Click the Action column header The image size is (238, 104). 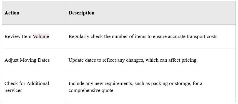(12, 13)
